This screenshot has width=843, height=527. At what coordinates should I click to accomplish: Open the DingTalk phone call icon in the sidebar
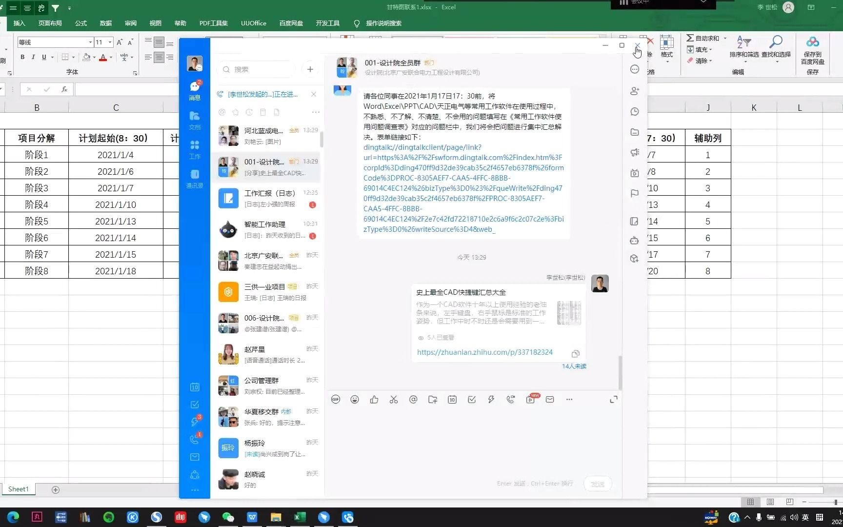(x=195, y=439)
